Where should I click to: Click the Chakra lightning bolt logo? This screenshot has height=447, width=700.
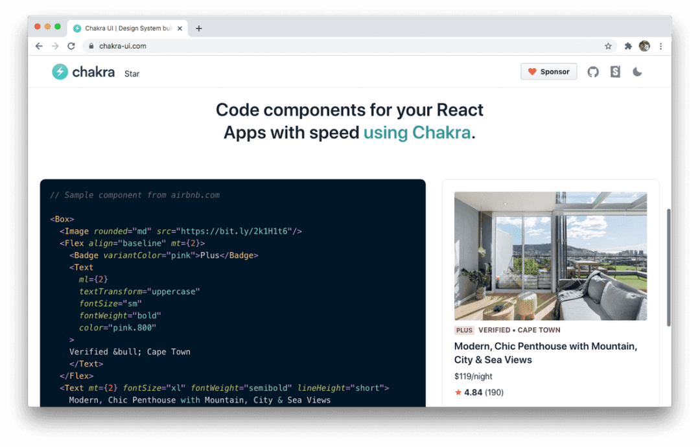coord(60,72)
